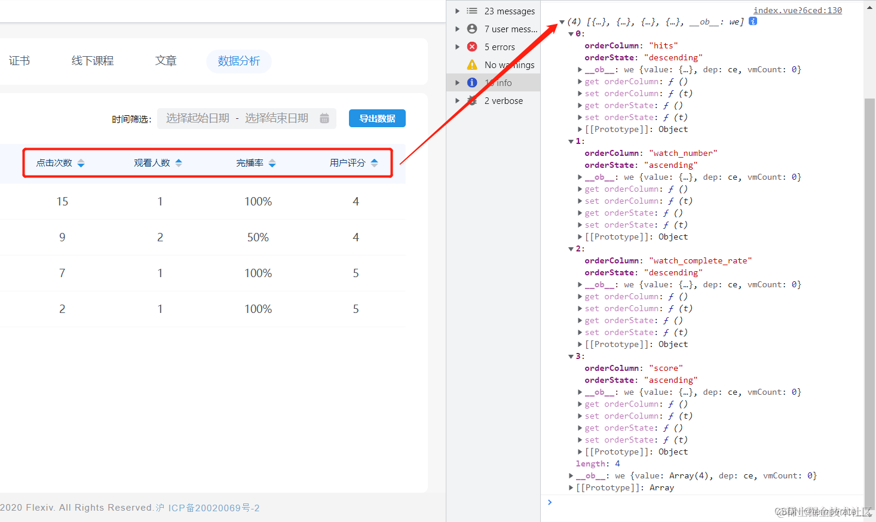Image resolution: width=876 pixels, height=522 pixels.
Task: Collapse array item 1
Action: coord(571,142)
